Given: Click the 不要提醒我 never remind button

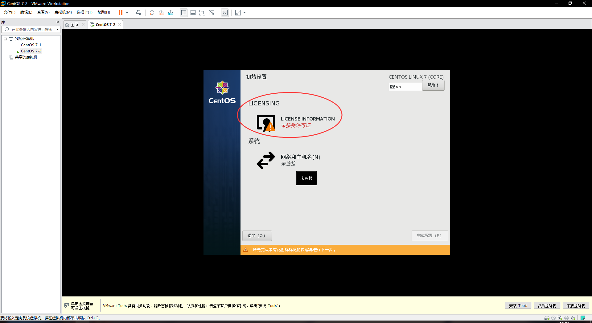Looking at the screenshot, I should [576, 306].
